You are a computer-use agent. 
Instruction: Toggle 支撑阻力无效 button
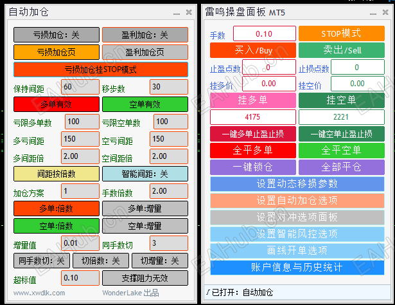[145, 278]
